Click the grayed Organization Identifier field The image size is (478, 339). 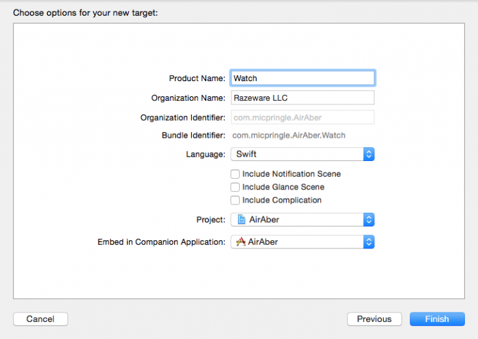tap(303, 117)
